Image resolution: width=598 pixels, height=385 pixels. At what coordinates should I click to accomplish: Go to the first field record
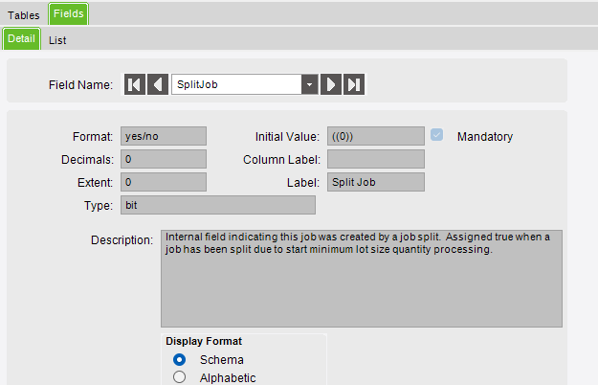point(135,84)
